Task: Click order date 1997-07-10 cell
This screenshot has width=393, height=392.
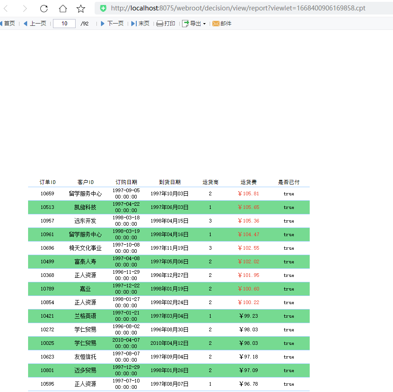Action: point(126,384)
